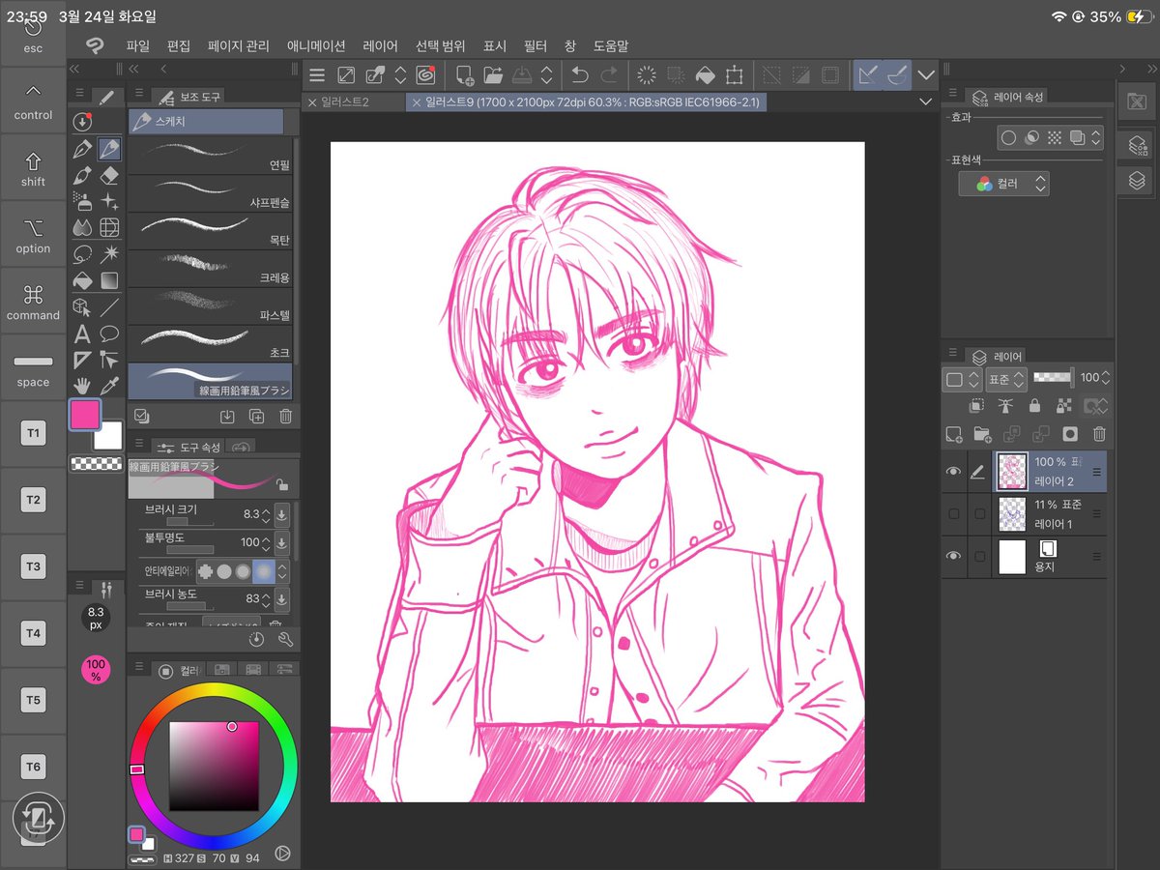The height and width of the screenshot is (870, 1160).
Task: Adjust 브러시 크기 stepper arrows
Action: 266,514
